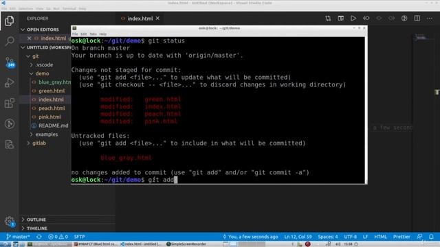Screen dimensions: 440x247
Task: Open File menu in terminal window
Action: pyautogui.click(x=75, y=34)
